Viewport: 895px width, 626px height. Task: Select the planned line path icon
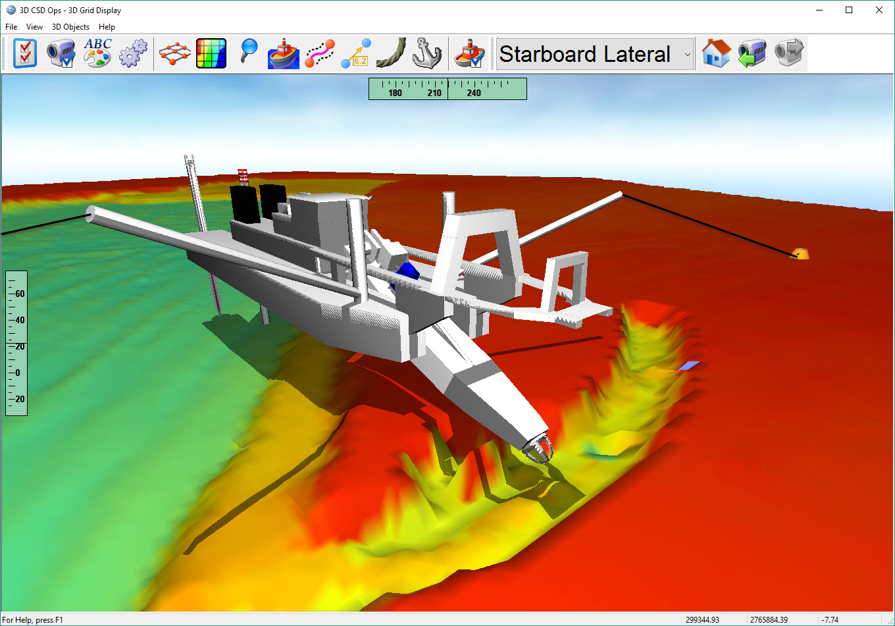[x=320, y=53]
